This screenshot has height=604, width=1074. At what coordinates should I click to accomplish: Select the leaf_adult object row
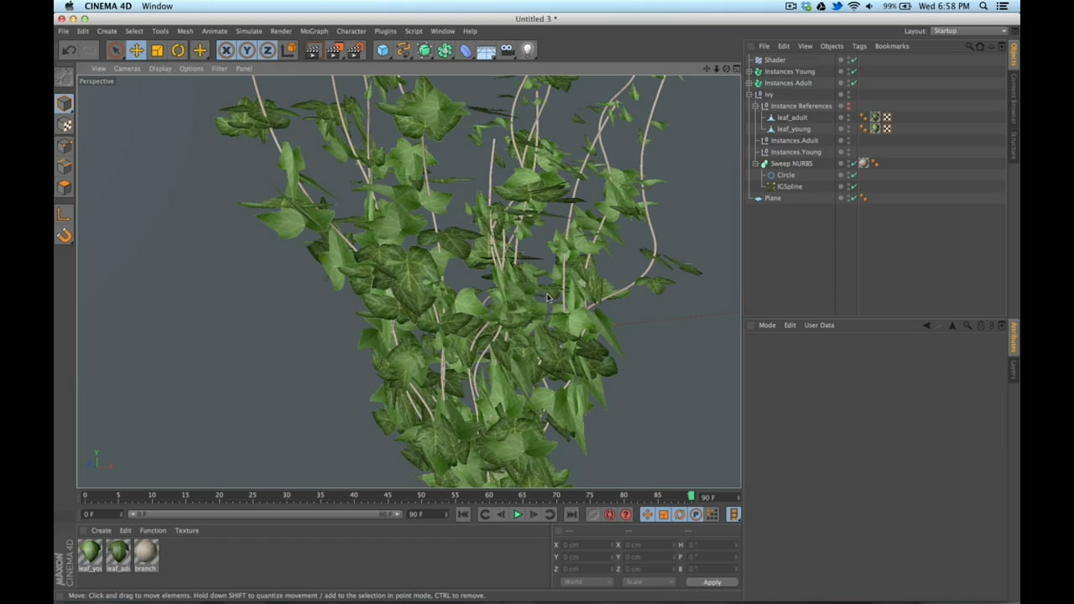792,117
